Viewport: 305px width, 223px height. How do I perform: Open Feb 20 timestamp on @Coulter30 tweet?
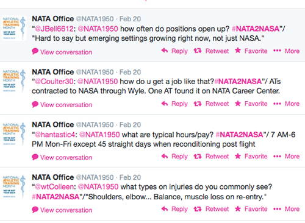pos(130,72)
